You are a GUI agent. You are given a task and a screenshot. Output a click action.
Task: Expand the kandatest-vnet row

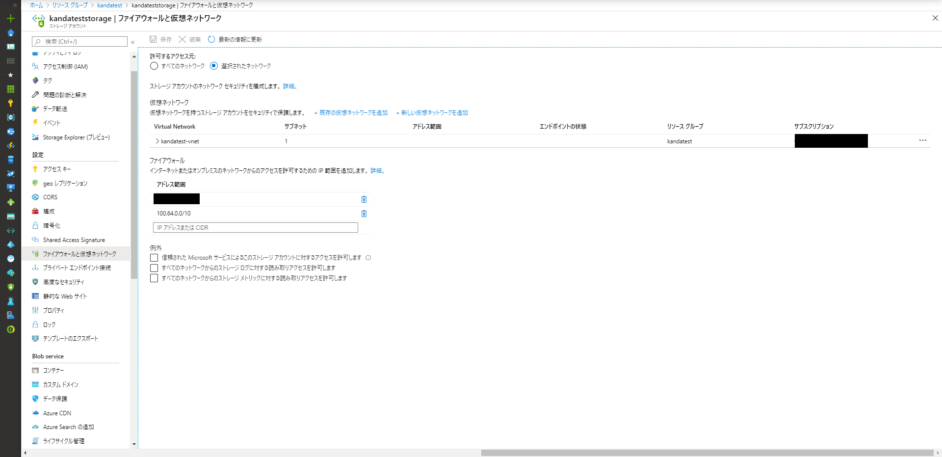[x=157, y=141]
